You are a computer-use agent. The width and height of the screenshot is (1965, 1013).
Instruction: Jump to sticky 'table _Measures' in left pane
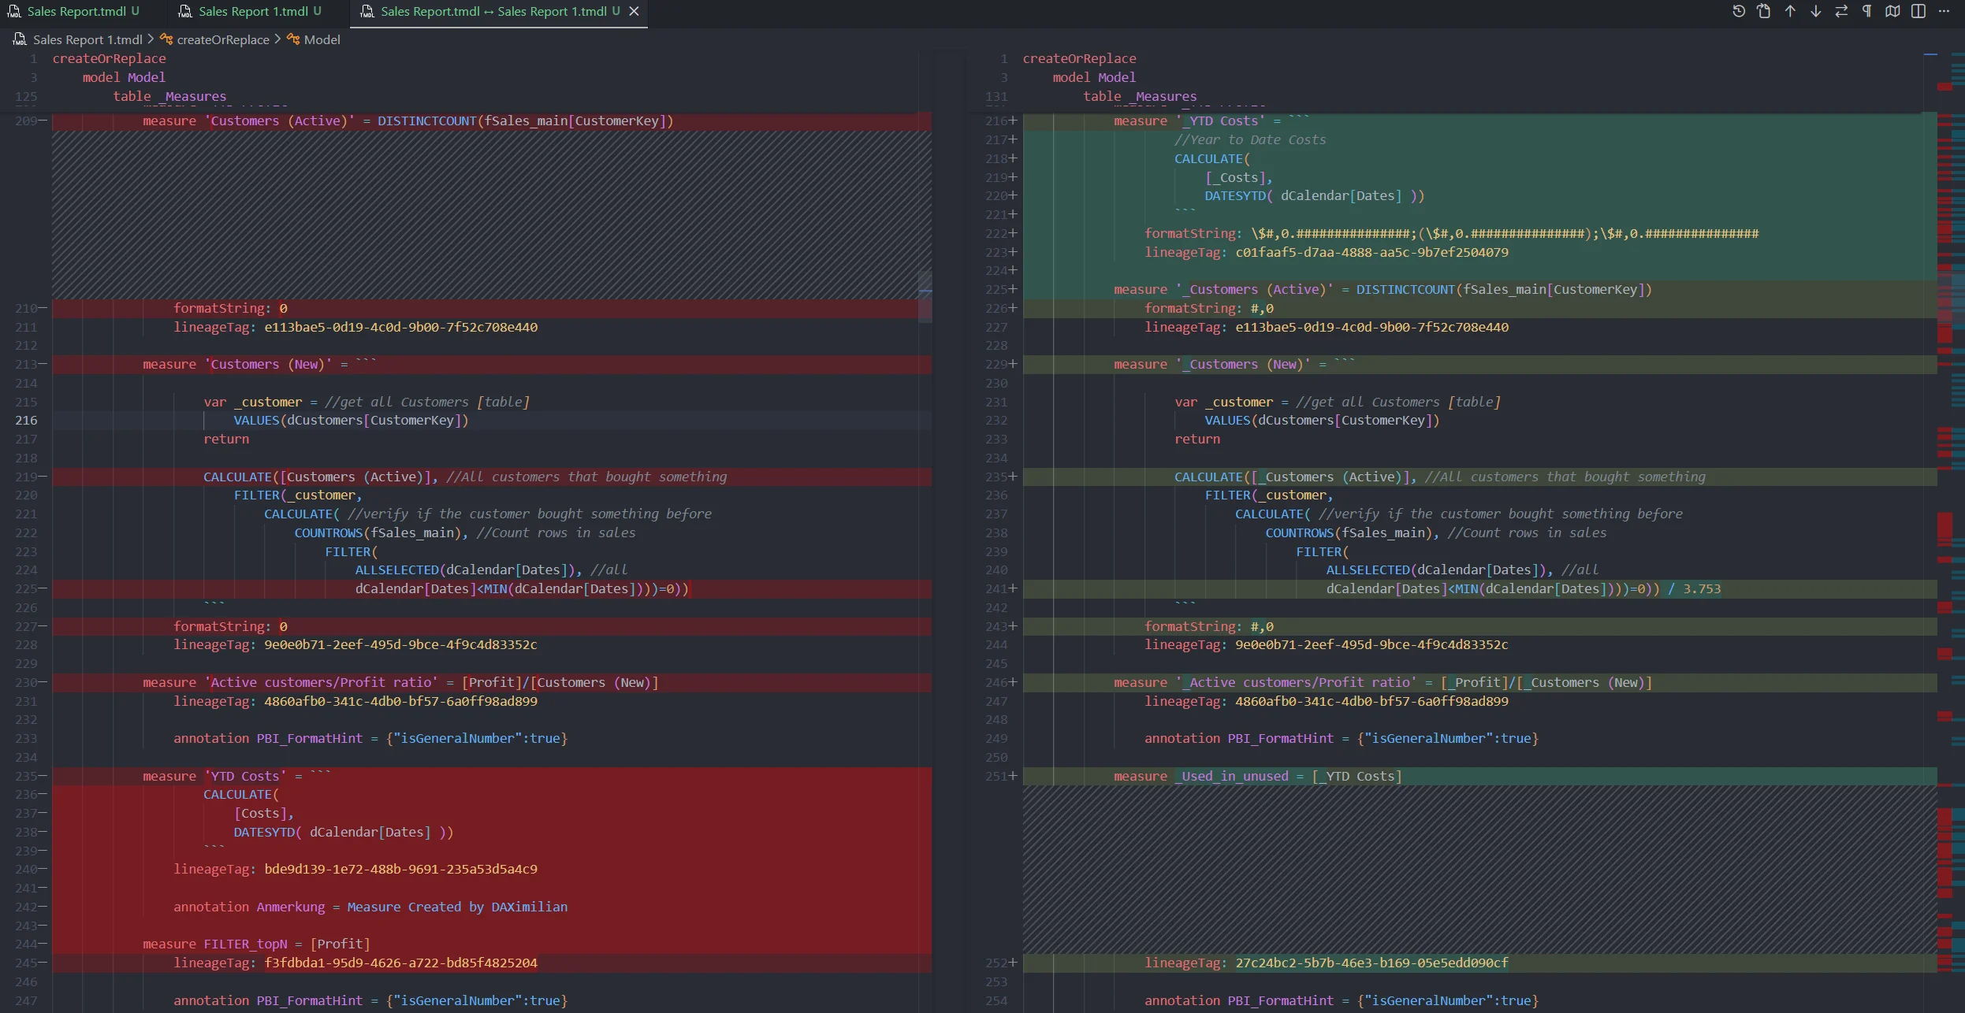(x=169, y=96)
